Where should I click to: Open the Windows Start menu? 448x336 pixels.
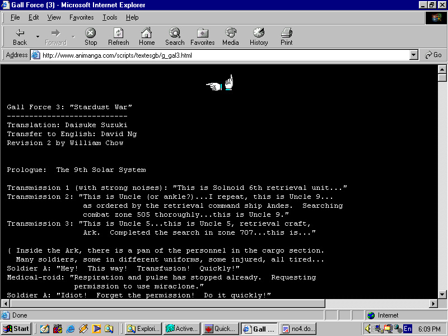16,329
